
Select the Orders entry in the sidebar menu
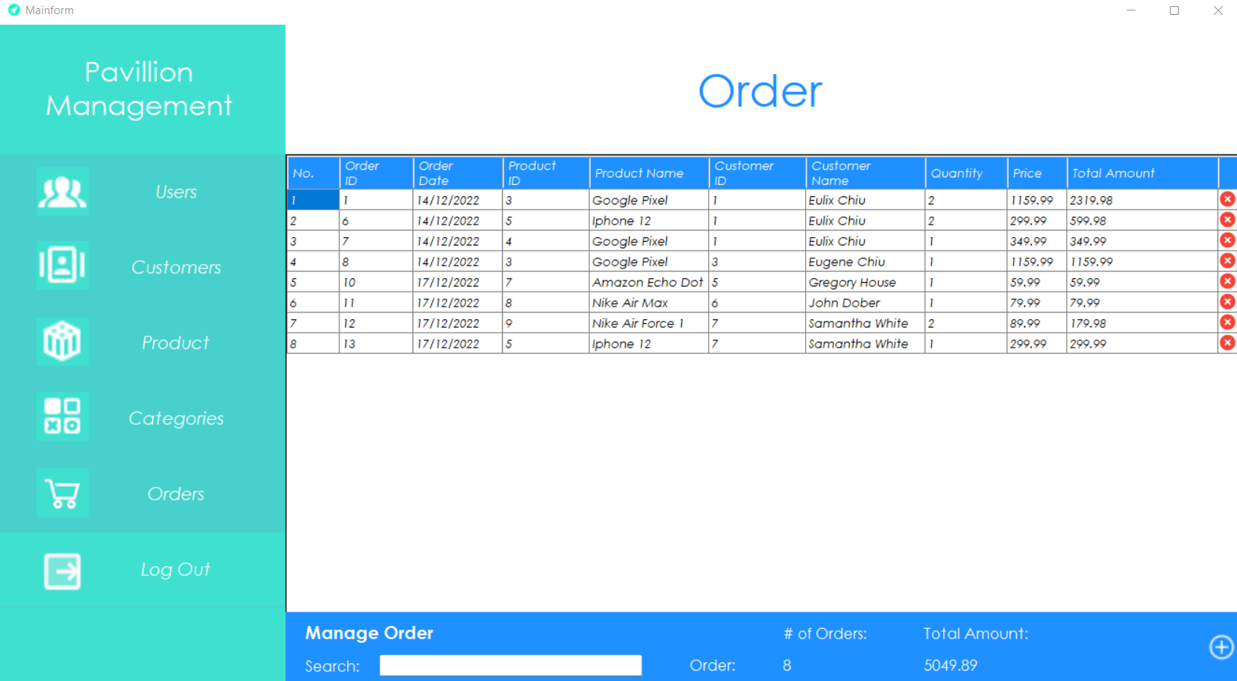point(175,493)
